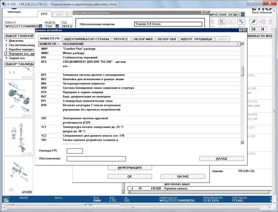278x212 pixels.
Task: Close the Данные автомобиля dialog
Action: 245,30
